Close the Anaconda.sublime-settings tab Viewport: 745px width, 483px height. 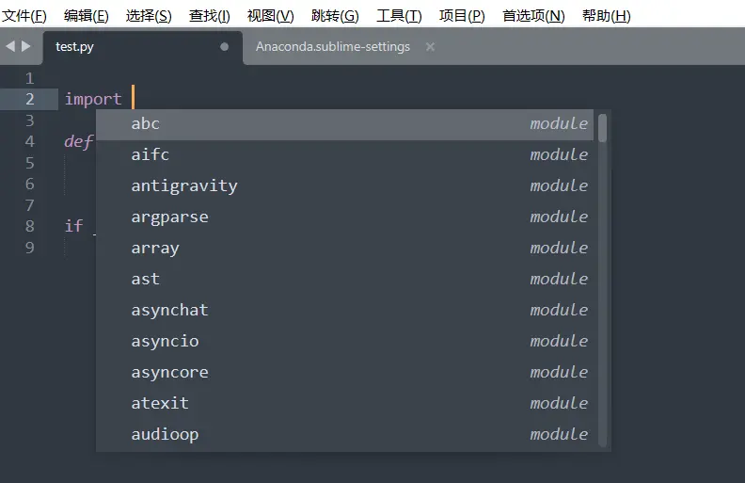click(x=430, y=46)
